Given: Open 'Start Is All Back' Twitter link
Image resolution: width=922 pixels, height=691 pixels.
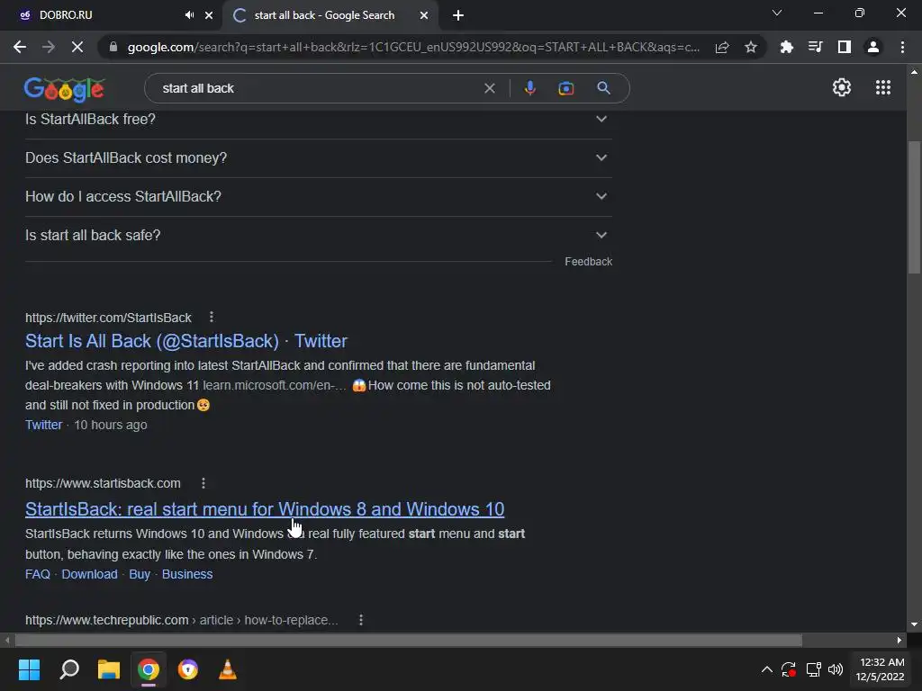Looking at the screenshot, I should click(186, 341).
